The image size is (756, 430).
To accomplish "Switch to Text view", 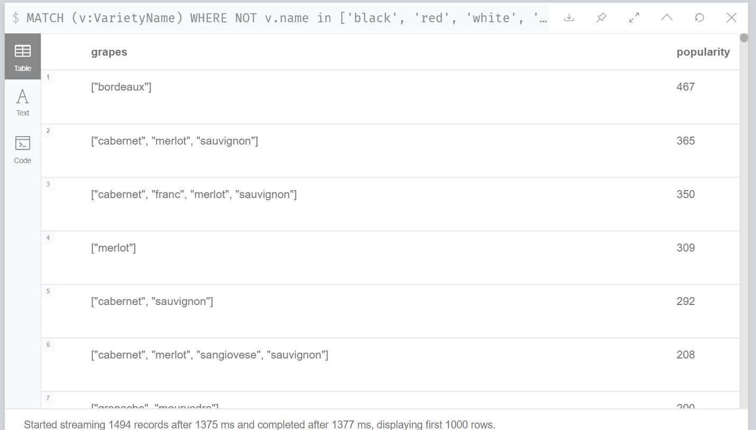I will point(23,103).
